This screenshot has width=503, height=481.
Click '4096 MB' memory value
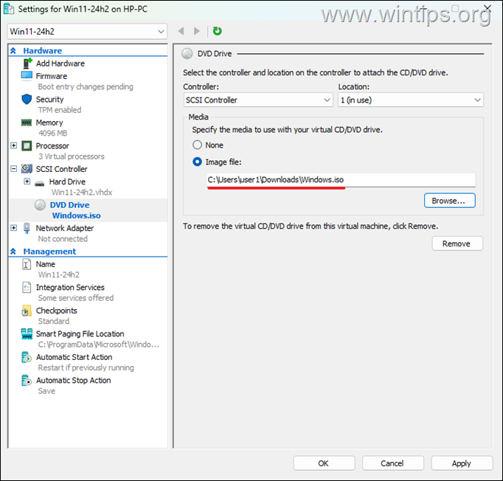coord(53,133)
